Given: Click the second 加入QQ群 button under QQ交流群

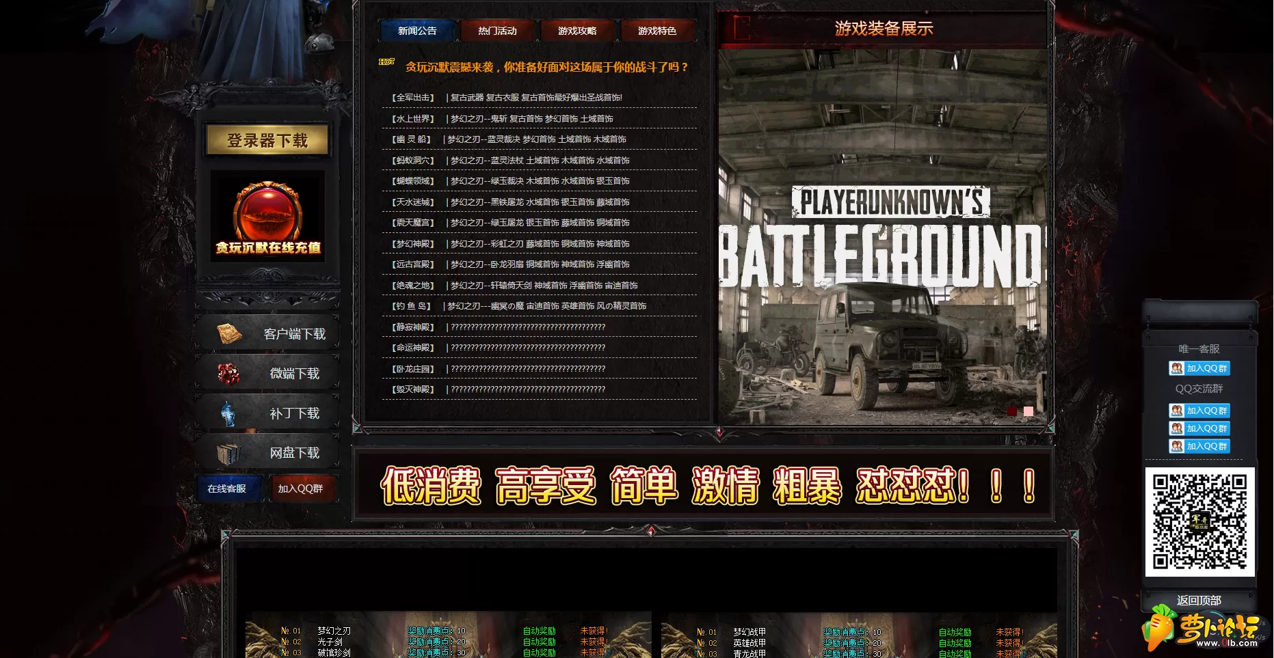Looking at the screenshot, I should pyautogui.click(x=1199, y=428).
